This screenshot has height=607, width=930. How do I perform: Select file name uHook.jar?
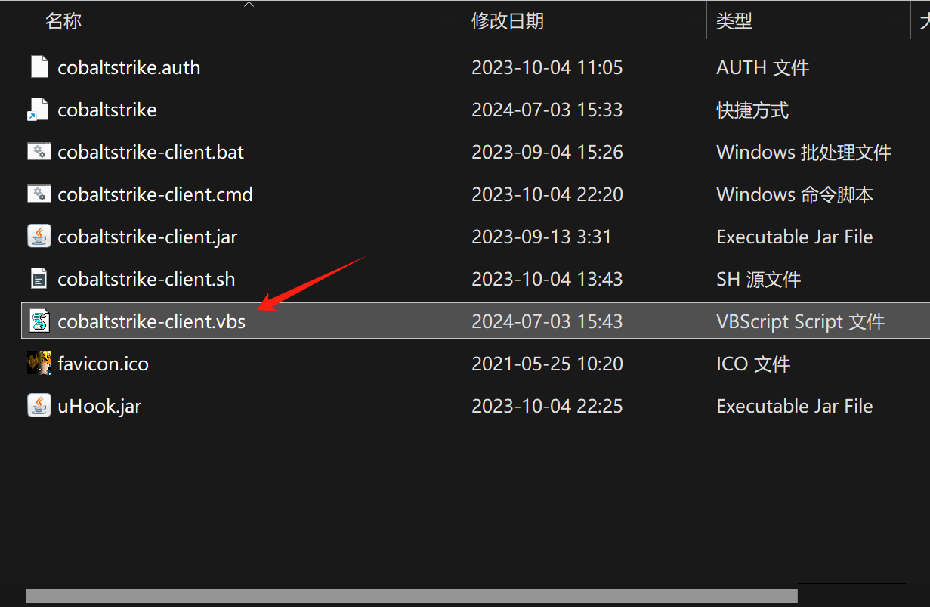[x=100, y=406]
